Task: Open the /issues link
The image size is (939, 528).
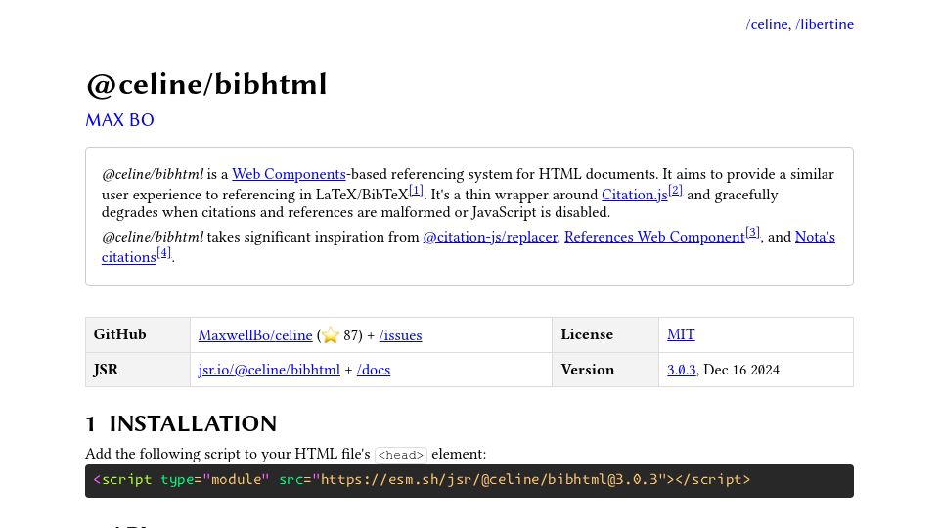Action: click(401, 335)
